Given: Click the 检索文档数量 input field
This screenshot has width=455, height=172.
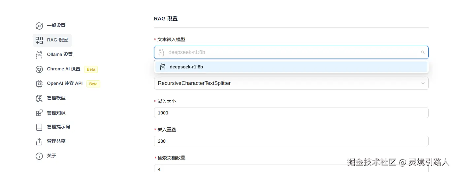Looking at the screenshot, I should [x=290, y=169].
